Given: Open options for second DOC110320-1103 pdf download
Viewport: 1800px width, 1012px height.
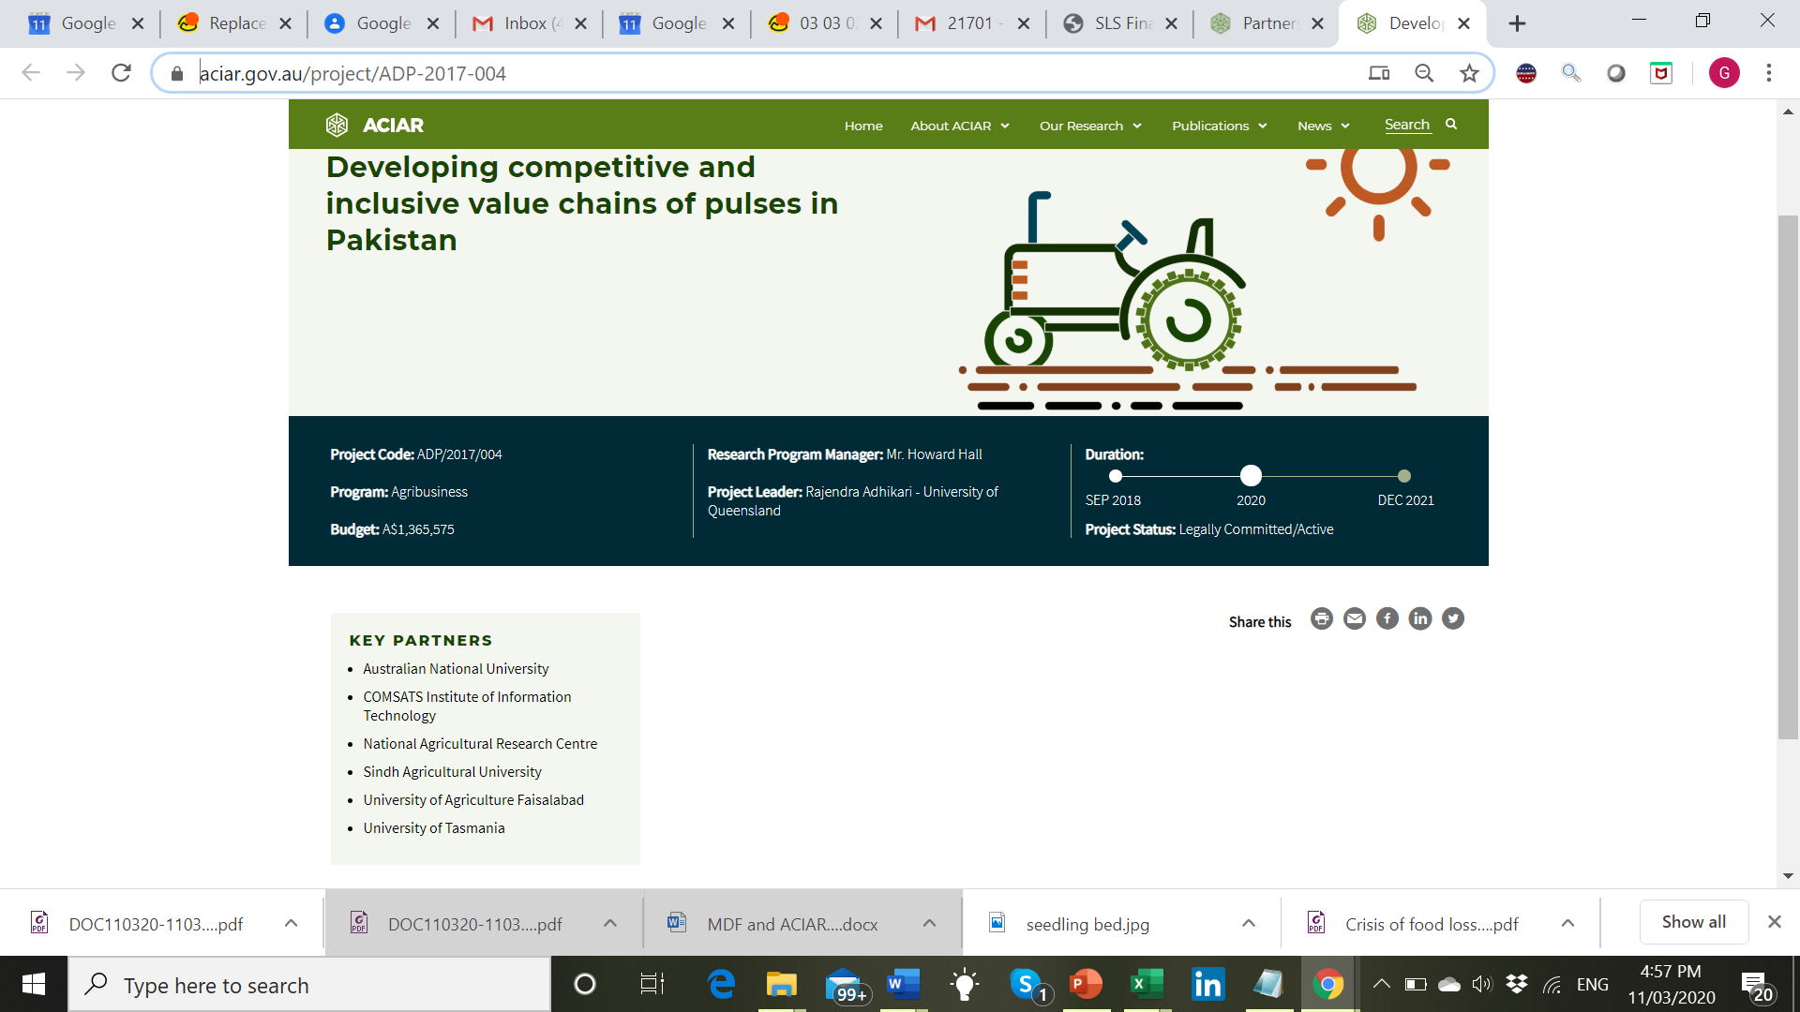Looking at the screenshot, I should (610, 924).
